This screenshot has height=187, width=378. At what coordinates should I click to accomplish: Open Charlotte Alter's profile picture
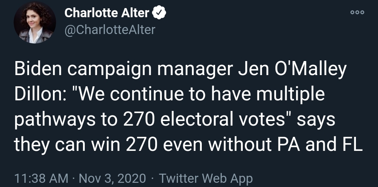point(35,22)
